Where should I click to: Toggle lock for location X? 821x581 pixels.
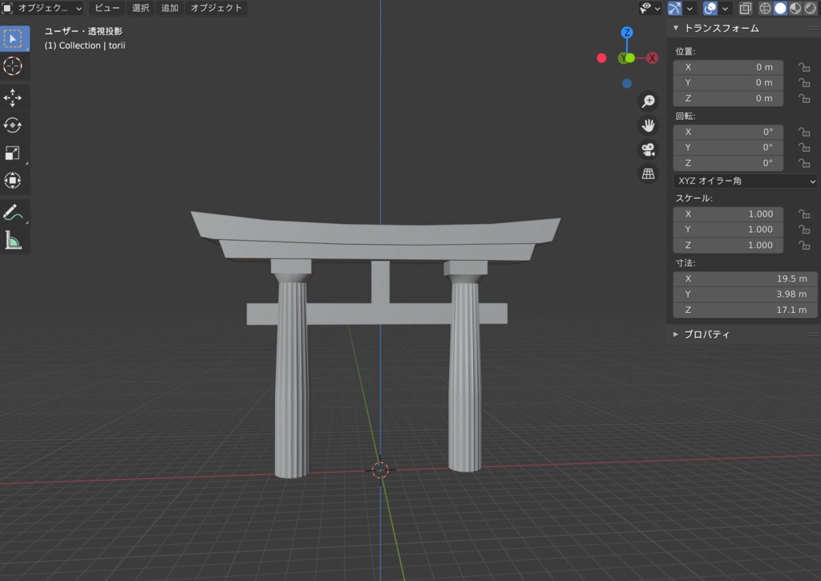click(804, 67)
